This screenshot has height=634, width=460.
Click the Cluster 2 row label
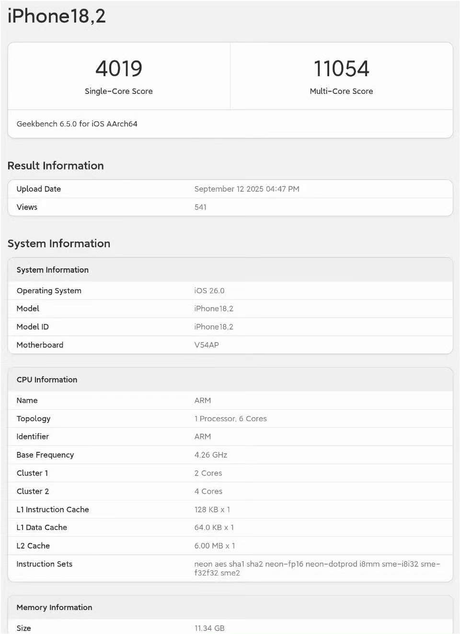33,491
